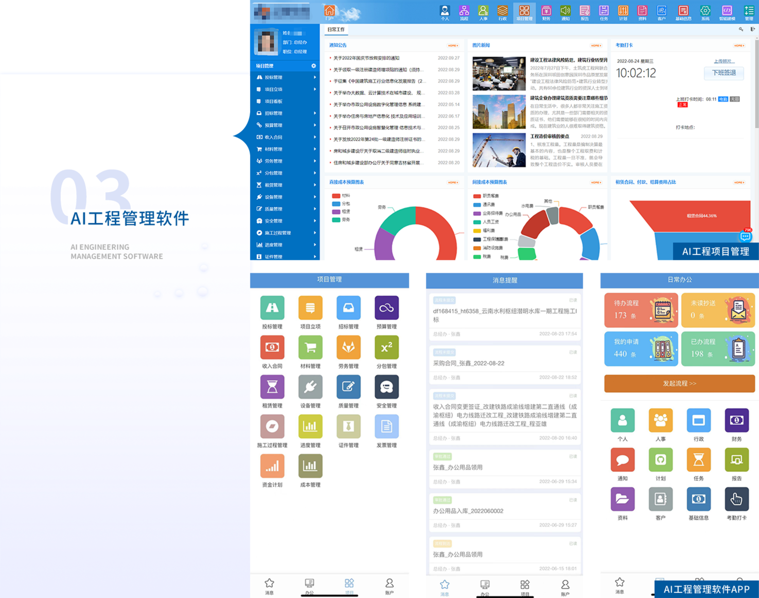
Task: Switch to the 日常工作 tab
Action: pos(336,30)
